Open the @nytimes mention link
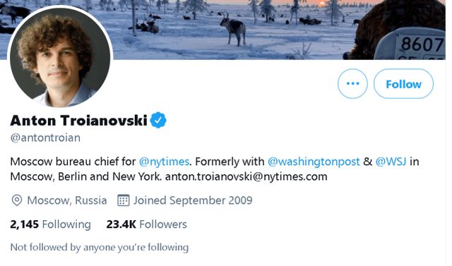 click(x=164, y=162)
